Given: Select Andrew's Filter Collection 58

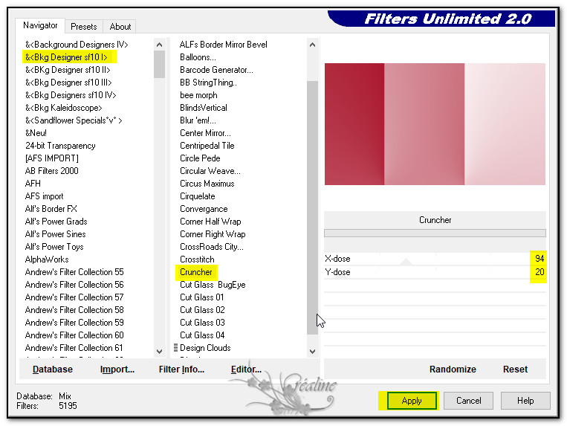Looking at the screenshot, I should coord(74,310).
